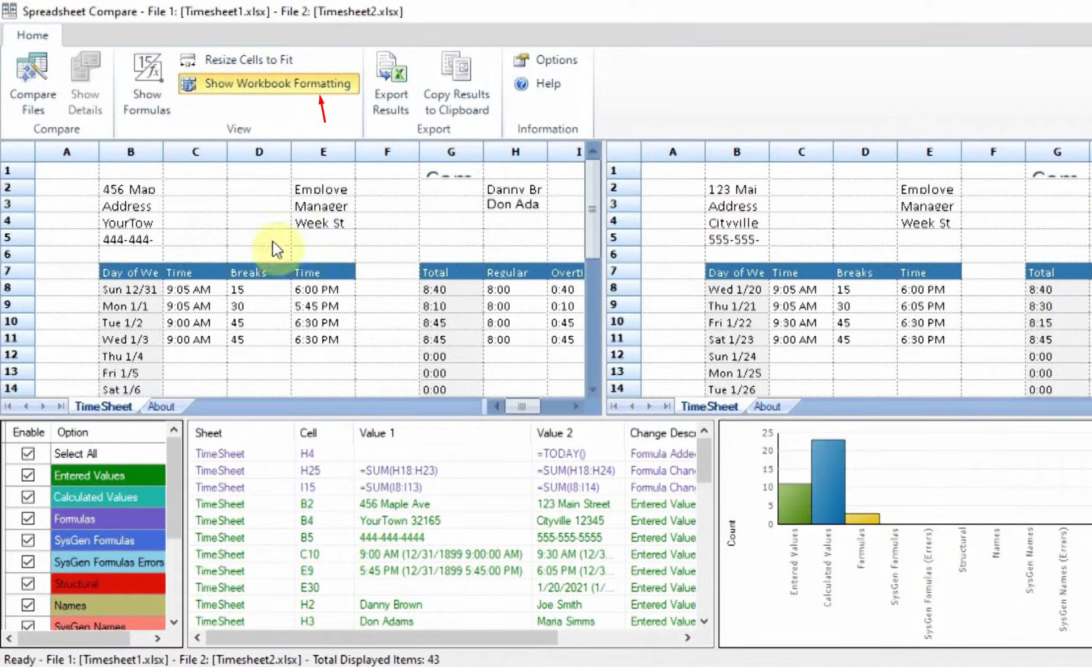Click the results list scroll right arrow
The image size is (1092, 667).
(688, 637)
